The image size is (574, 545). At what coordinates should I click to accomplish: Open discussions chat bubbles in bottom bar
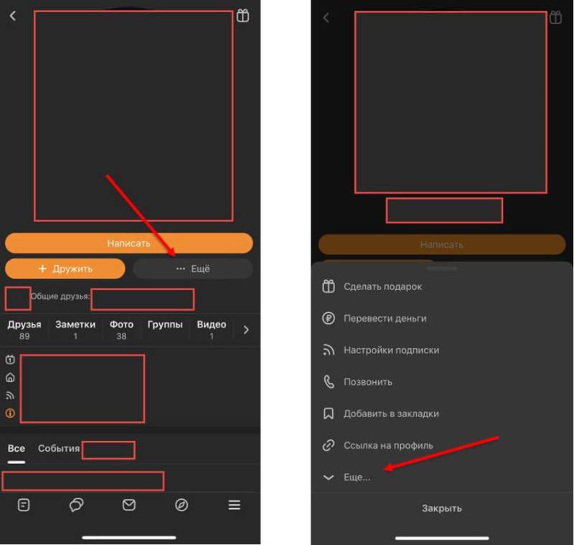coord(76,505)
